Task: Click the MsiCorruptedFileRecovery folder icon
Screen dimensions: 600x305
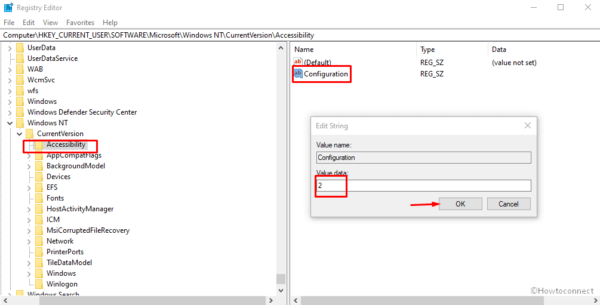Action: (x=39, y=230)
